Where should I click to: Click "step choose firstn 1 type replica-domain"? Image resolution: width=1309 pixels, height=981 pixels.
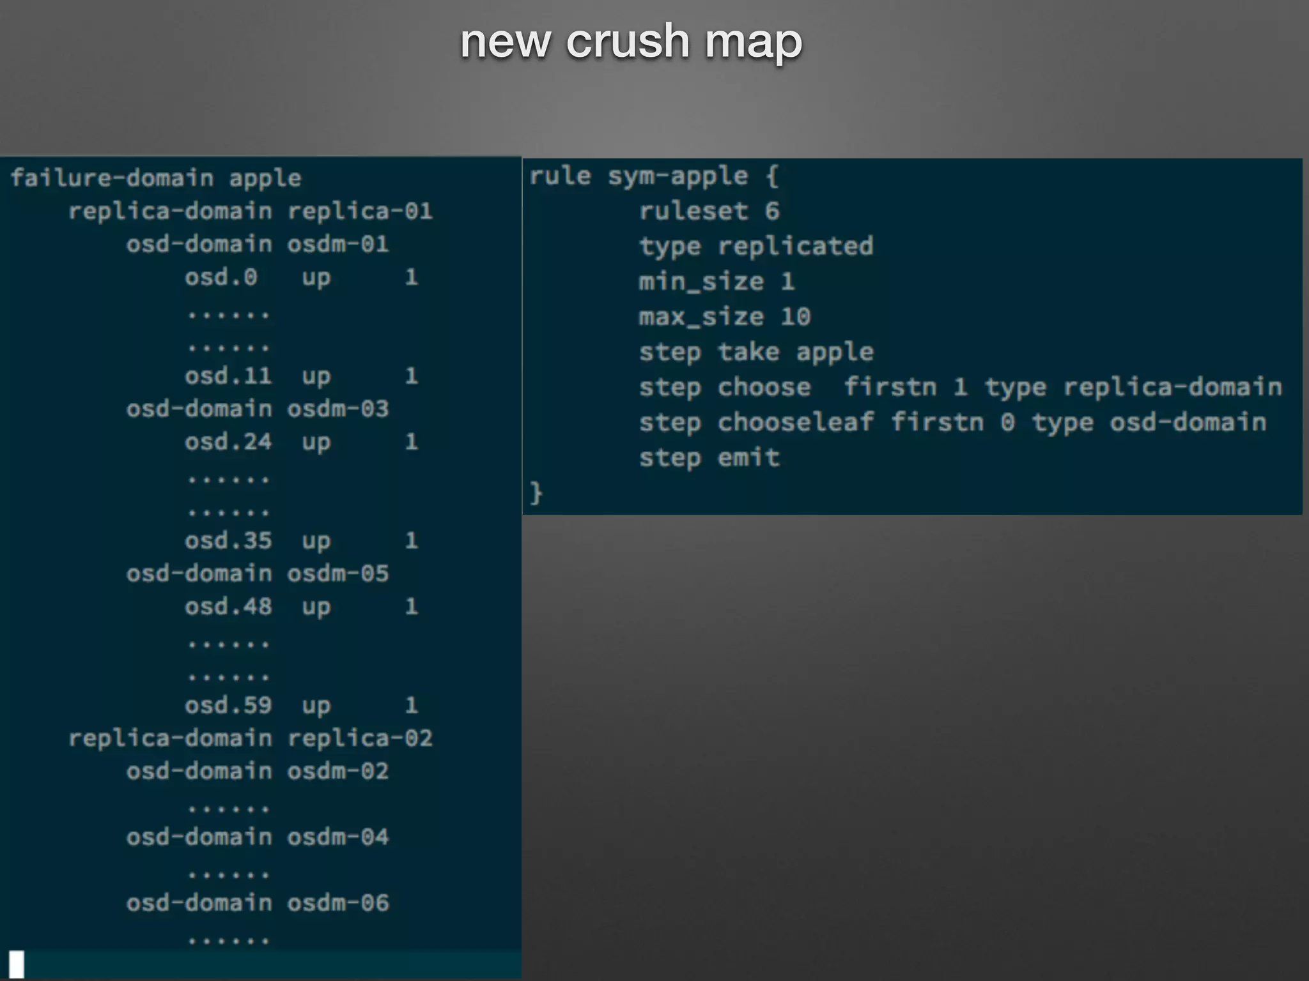961,388
